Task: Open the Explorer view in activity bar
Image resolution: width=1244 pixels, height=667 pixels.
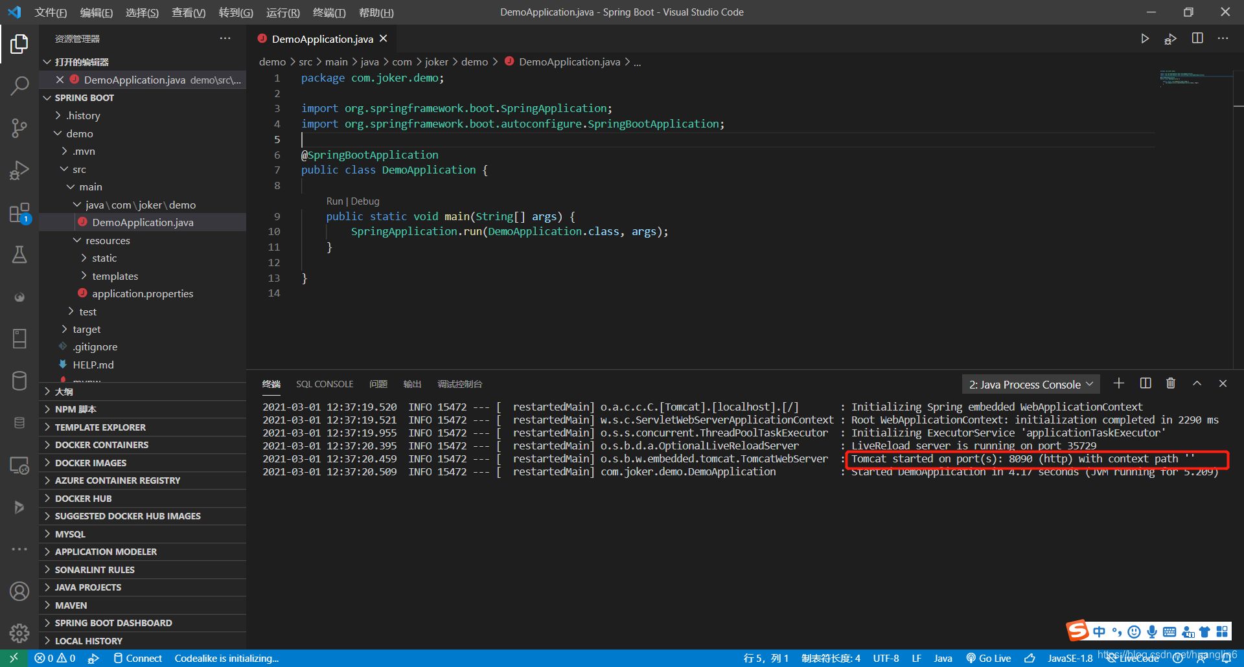Action: (19, 44)
